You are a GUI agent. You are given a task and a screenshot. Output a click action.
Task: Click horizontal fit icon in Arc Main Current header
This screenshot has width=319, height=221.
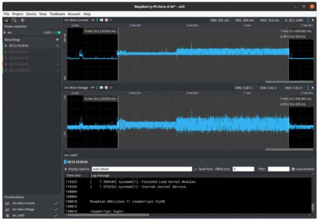point(93,20)
